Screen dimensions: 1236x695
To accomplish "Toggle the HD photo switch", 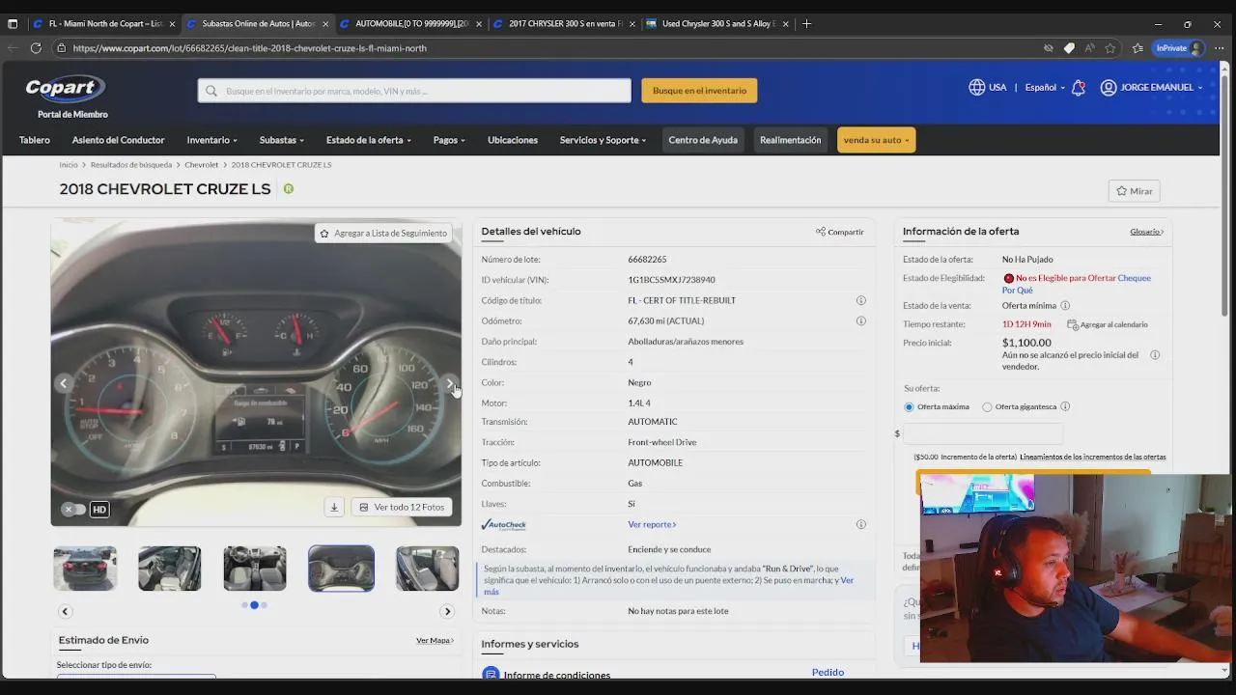I will coord(74,509).
